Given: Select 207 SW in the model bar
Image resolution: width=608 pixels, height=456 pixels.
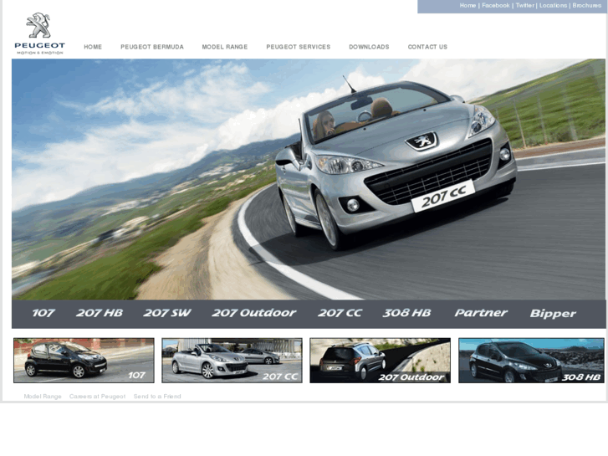Looking at the screenshot, I should [x=167, y=313].
